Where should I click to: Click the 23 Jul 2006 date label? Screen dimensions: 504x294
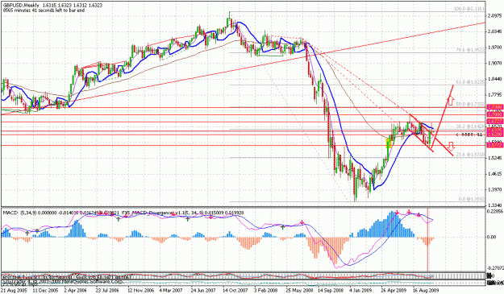pos(107,290)
